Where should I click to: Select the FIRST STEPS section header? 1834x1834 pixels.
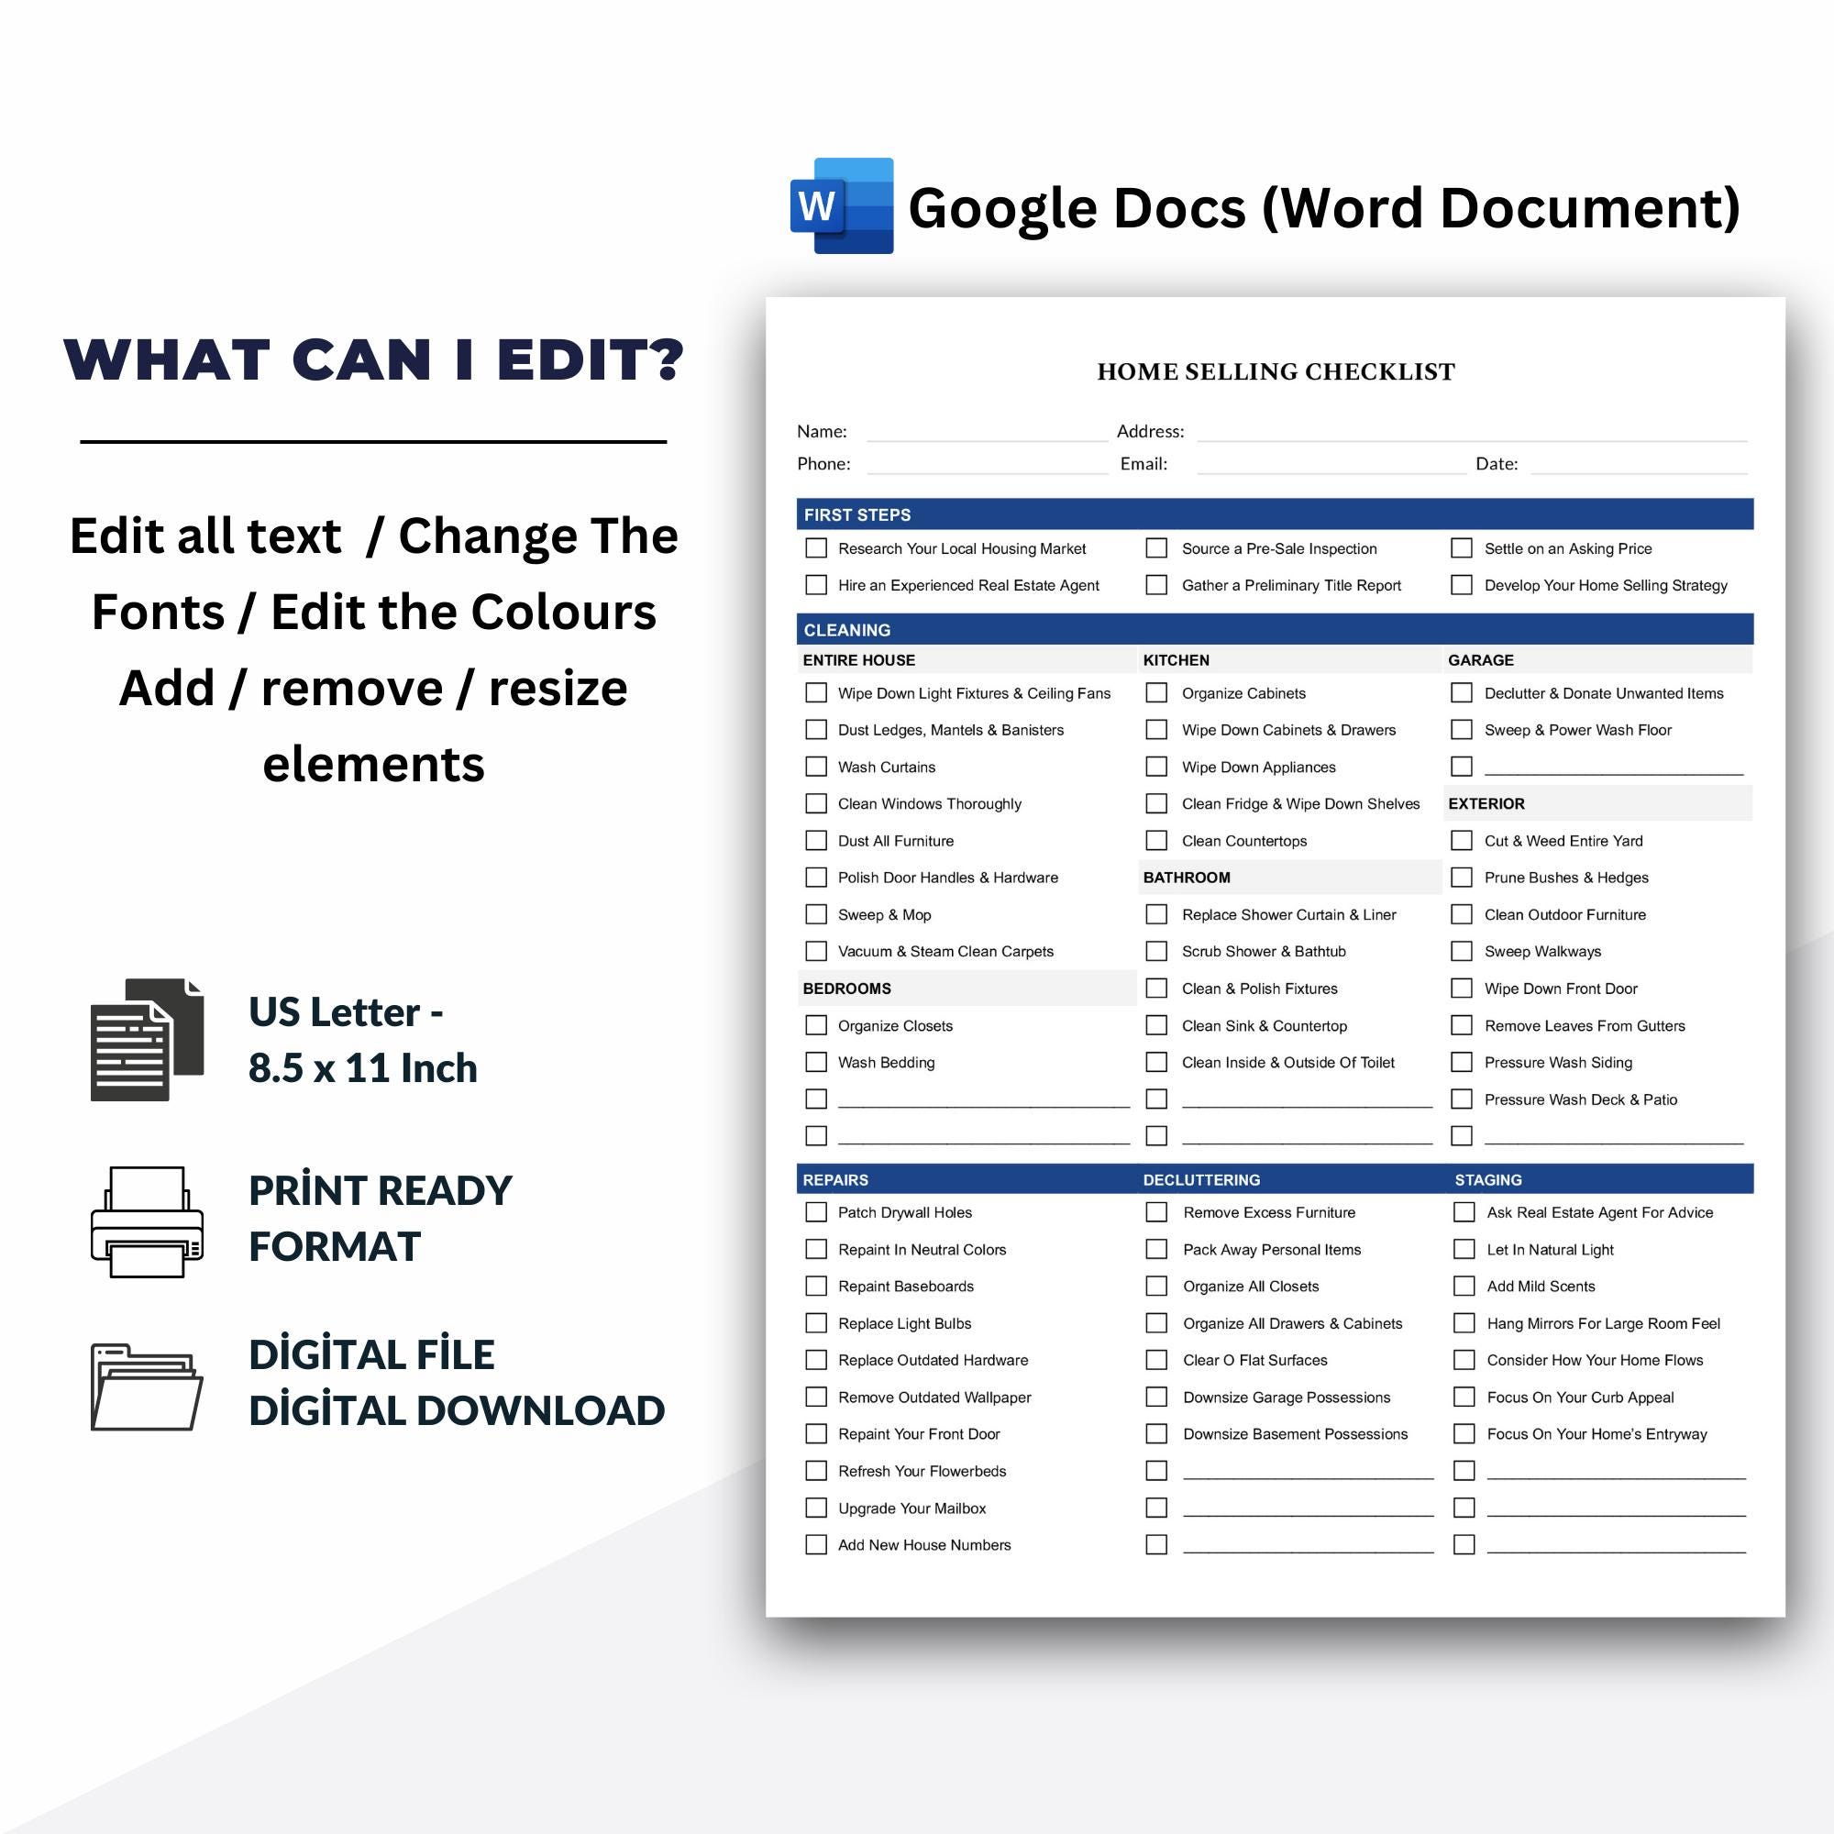click(x=1275, y=514)
